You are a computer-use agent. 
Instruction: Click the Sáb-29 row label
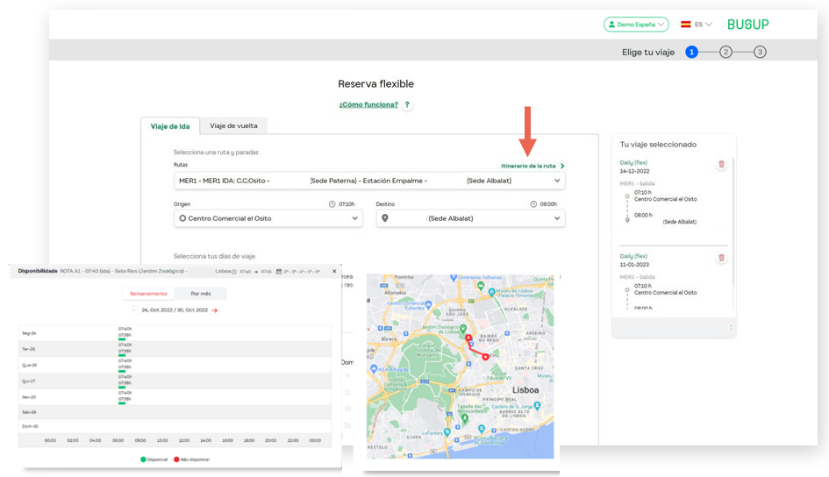(29, 412)
